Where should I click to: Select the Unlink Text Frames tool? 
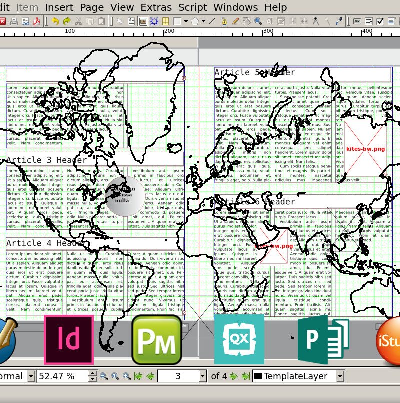[x=304, y=21]
